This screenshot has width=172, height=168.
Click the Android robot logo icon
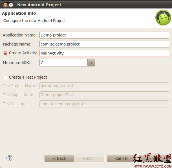[x=163, y=18]
